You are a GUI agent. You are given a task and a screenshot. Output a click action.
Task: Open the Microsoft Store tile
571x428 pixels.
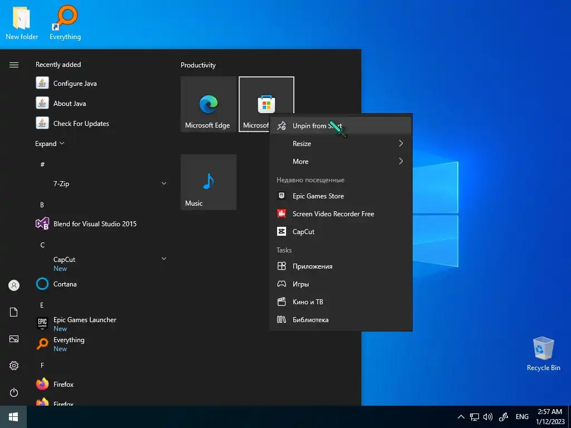point(266,104)
